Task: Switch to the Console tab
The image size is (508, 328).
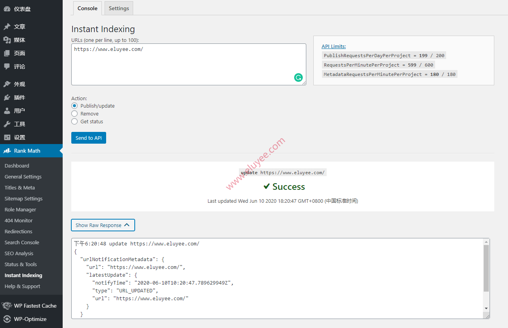Action: click(x=87, y=8)
